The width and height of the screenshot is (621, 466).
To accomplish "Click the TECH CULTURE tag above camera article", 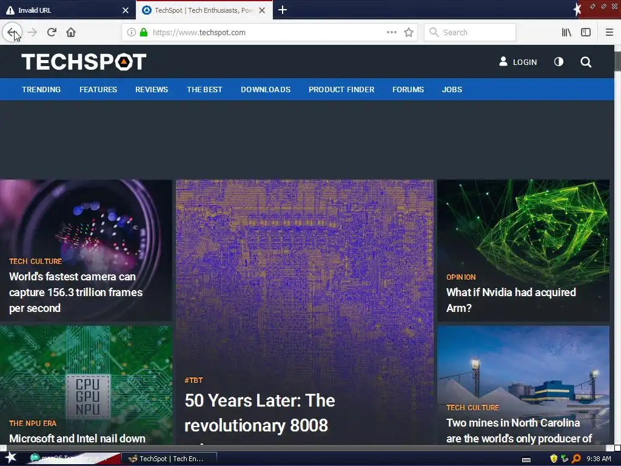I will (36, 262).
